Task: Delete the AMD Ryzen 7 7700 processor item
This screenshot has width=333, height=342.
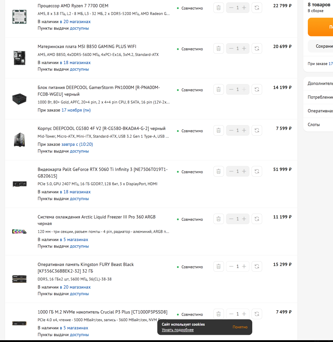Action: (x=218, y=8)
